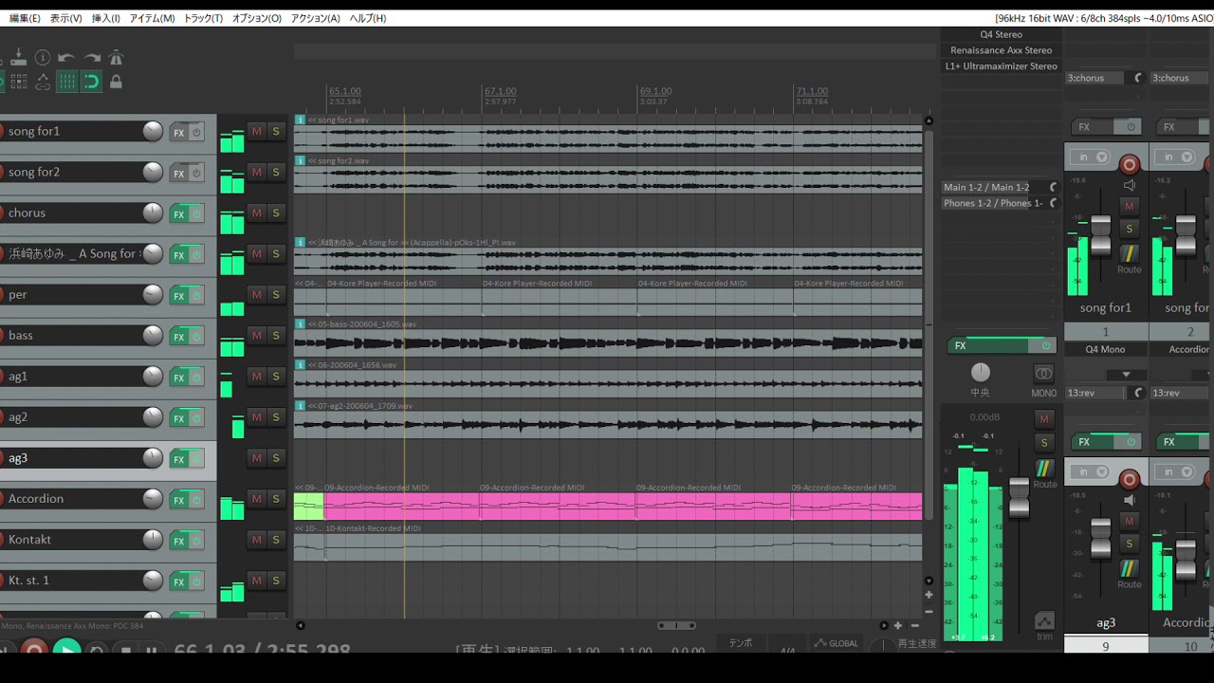Click the undo arrow in the toolbar
This screenshot has height=683, width=1214.
[66, 58]
